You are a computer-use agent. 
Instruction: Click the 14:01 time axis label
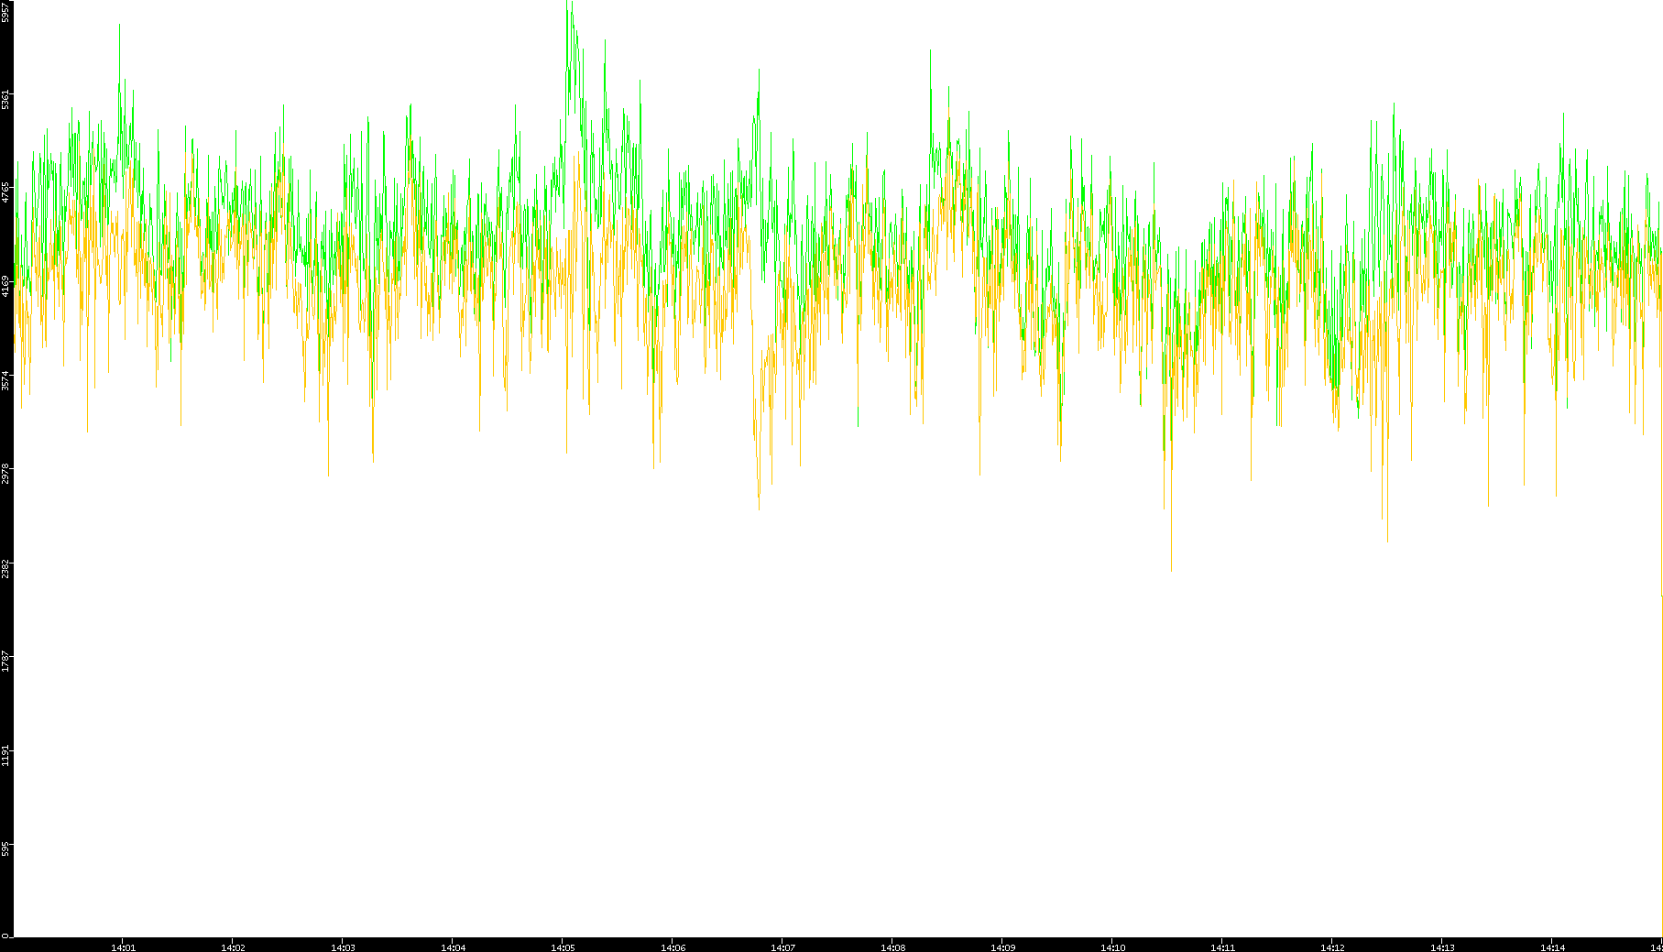(123, 947)
